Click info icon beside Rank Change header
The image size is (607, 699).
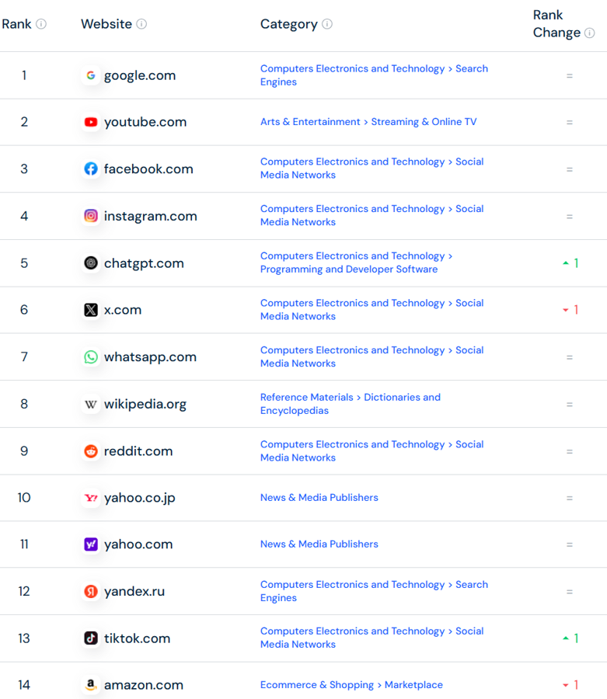pyautogui.click(x=590, y=33)
